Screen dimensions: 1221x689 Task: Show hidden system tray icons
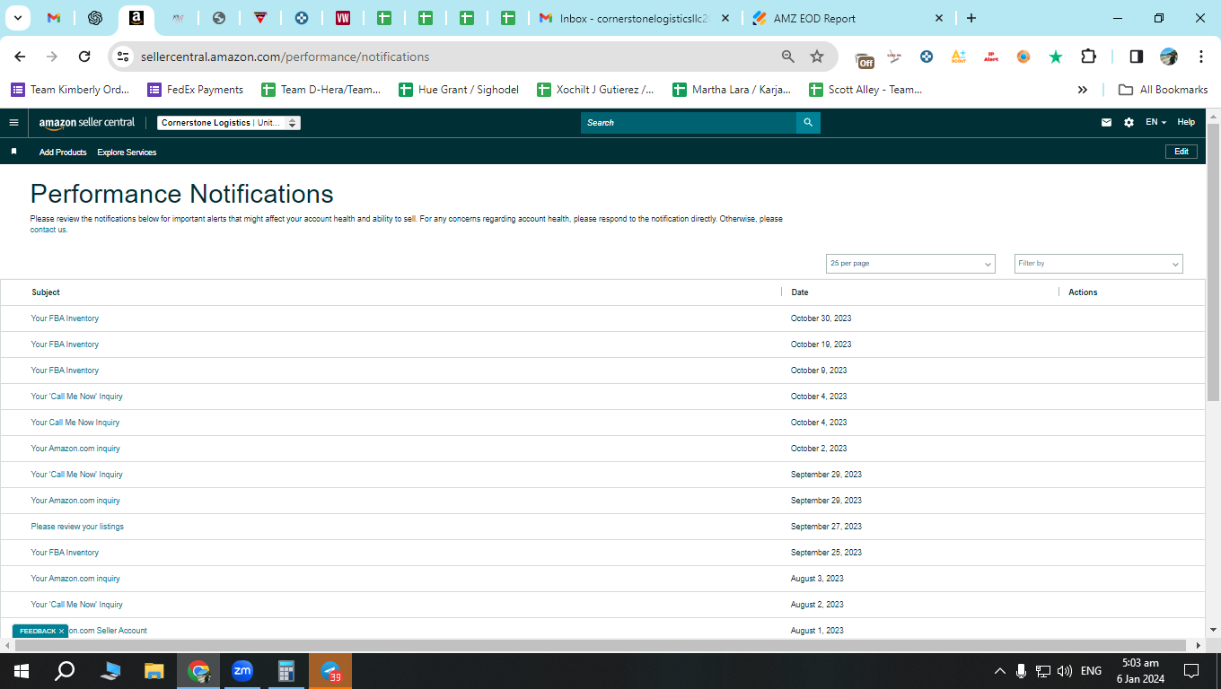click(999, 671)
